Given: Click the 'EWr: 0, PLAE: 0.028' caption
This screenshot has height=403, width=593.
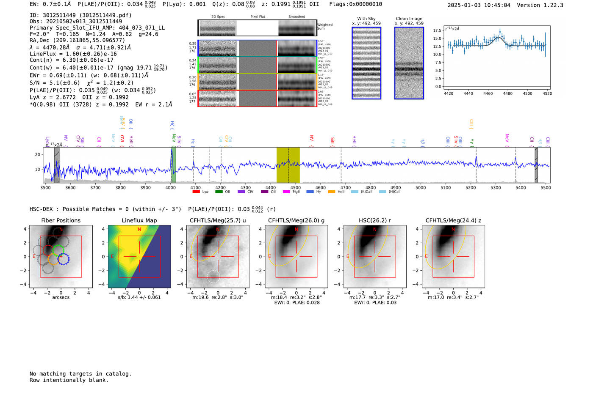Looking at the screenshot, I should 297,302.
